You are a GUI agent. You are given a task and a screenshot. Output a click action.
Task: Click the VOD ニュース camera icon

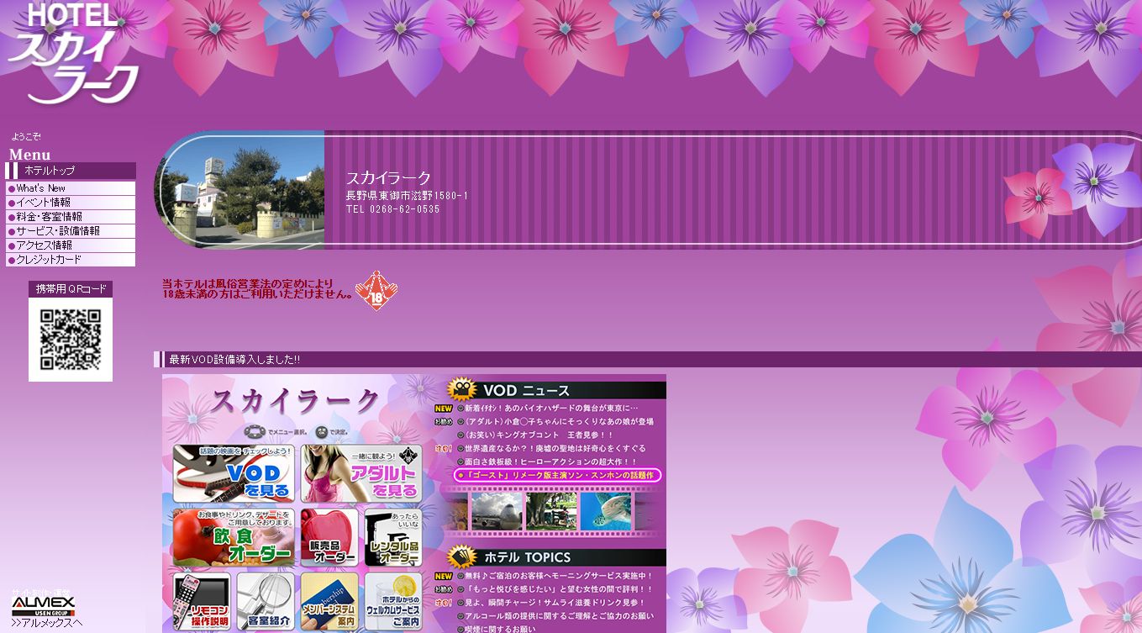[x=462, y=389]
